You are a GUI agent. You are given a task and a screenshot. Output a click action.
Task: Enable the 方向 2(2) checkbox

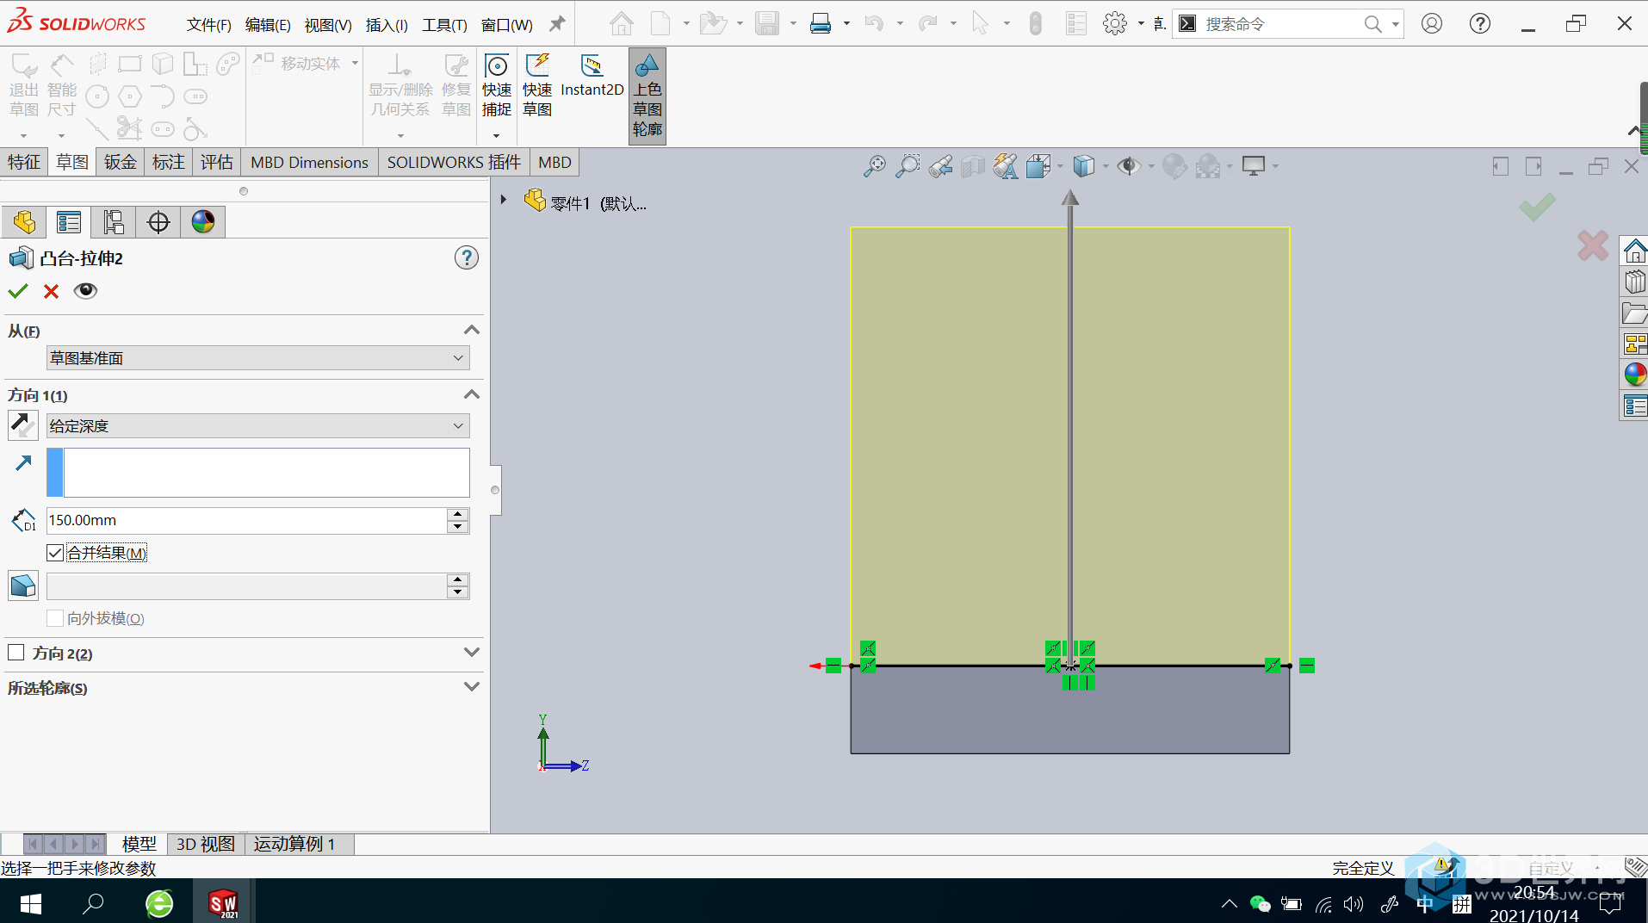pos(15,653)
